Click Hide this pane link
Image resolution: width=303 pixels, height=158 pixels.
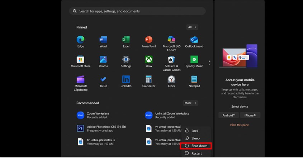click(x=240, y=125)
